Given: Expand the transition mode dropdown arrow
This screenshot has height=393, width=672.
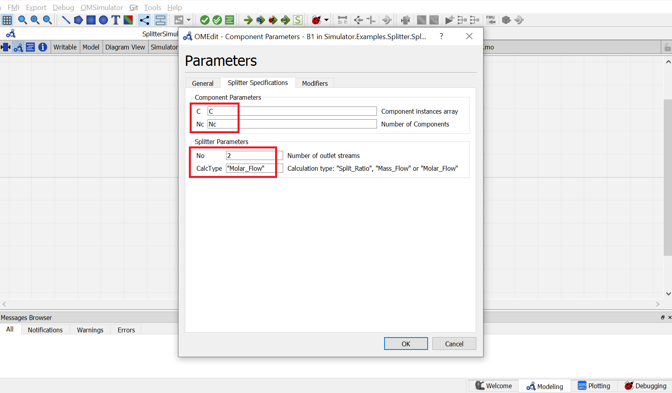Looking at the screenshot, I should tap(188, 20).
